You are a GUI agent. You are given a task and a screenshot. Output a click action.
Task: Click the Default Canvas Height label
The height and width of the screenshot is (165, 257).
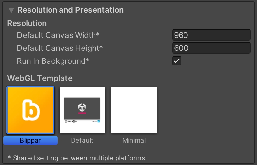click(x=60, y=48)
